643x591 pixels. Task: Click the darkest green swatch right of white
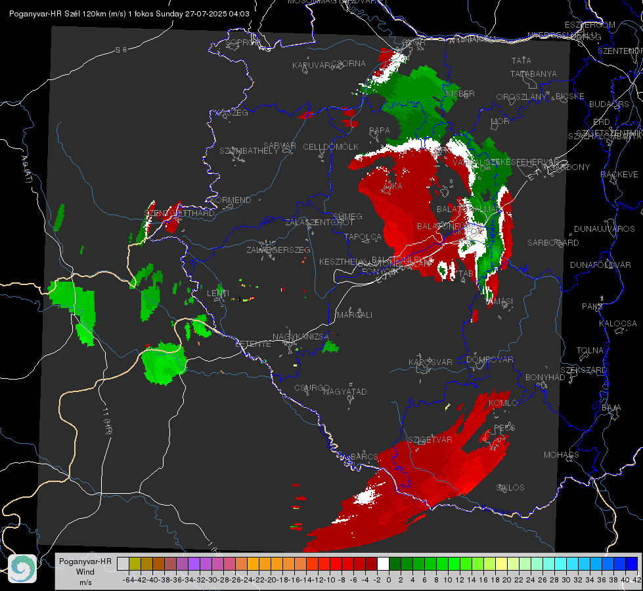pos(395,563)
